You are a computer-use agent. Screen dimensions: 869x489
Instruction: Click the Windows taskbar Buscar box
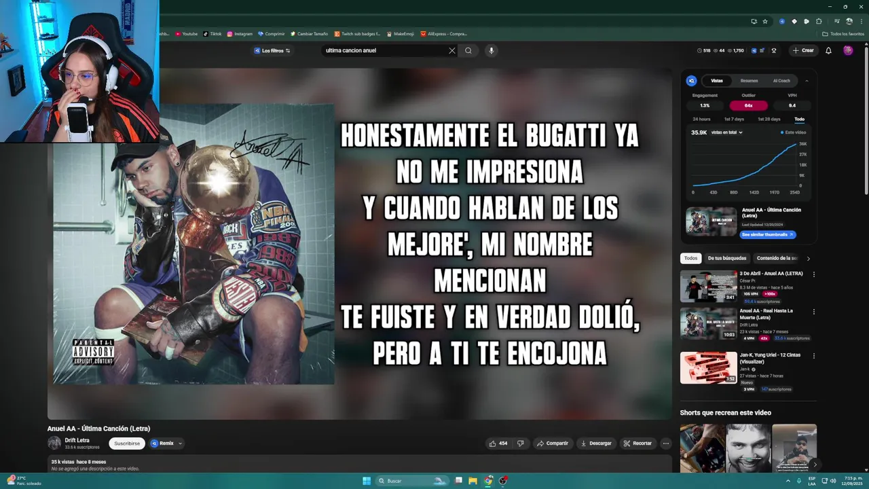click(413, 481)
